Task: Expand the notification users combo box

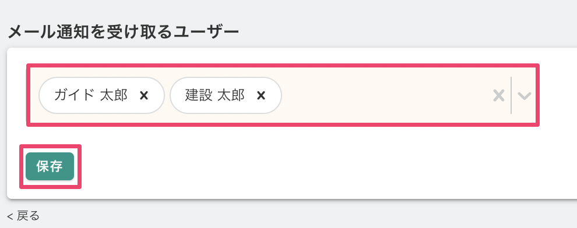Action: 524,96
